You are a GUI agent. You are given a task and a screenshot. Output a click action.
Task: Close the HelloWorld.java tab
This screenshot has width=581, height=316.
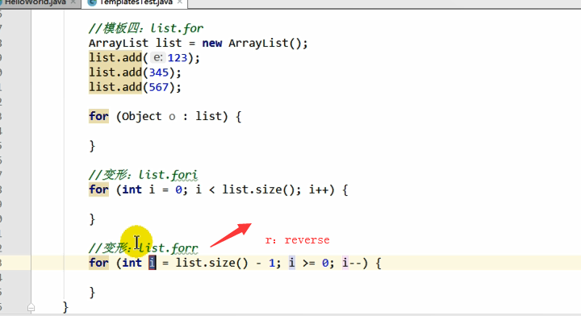73,2
